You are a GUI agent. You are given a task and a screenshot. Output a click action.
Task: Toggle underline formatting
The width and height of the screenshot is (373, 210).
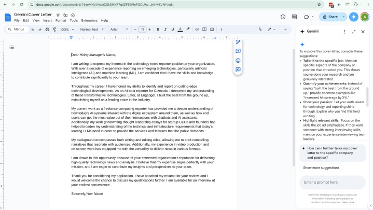[x=173, y=30]
